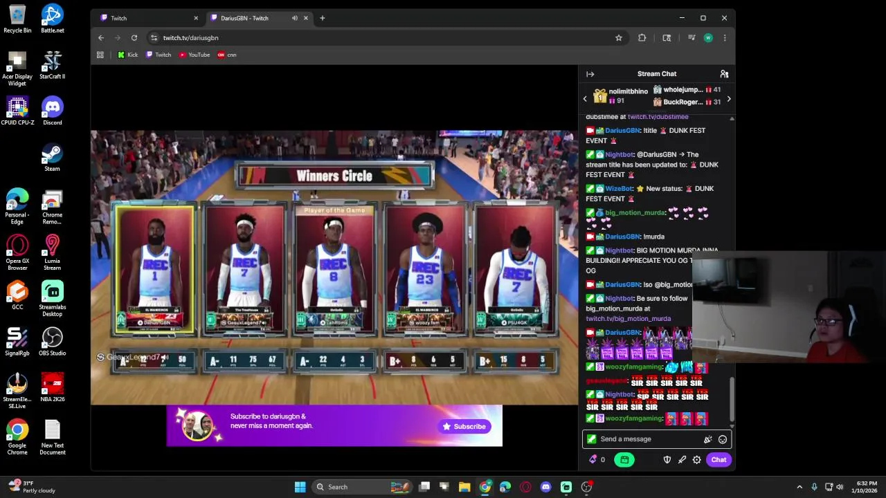Open the weather widget on taskbar
886x498 pixels.
(31, 487)
